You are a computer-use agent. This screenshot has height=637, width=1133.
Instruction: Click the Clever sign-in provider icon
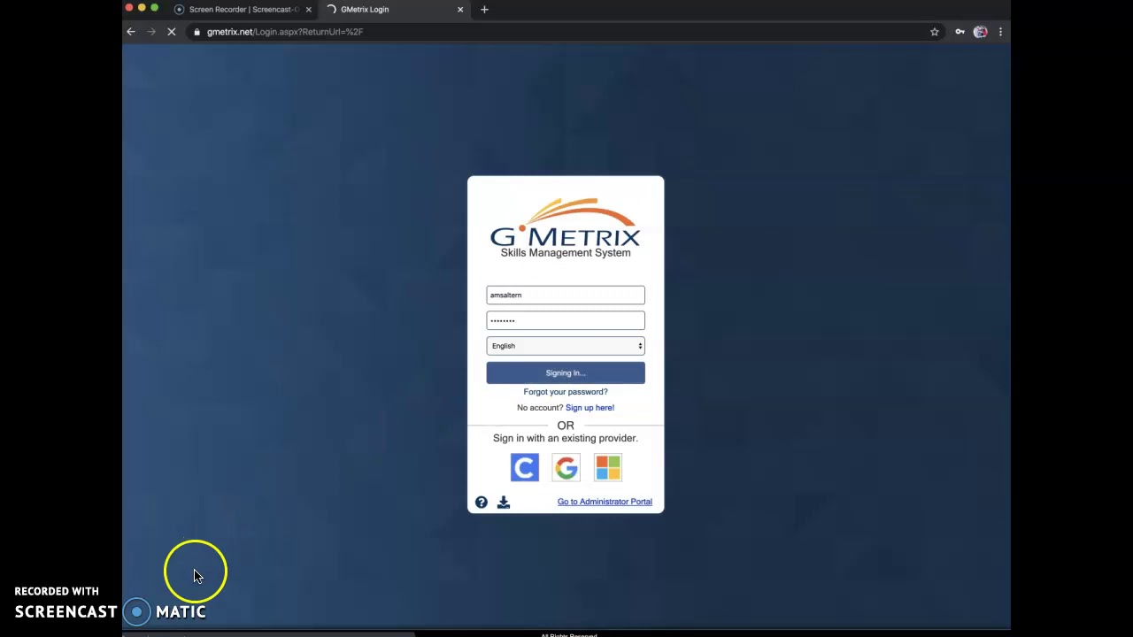coord(524,467)
